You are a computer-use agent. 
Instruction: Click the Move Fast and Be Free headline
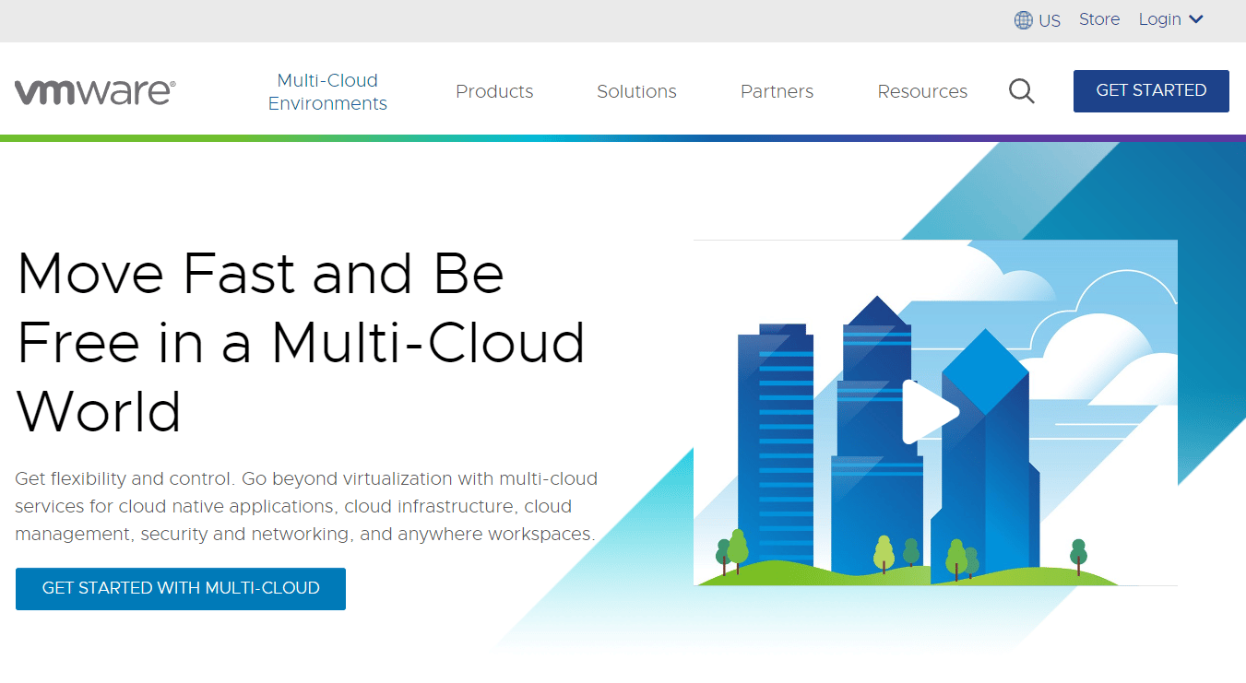(301, 342)
